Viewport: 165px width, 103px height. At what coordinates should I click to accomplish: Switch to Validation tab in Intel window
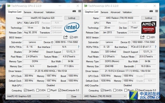coord(50,12)
